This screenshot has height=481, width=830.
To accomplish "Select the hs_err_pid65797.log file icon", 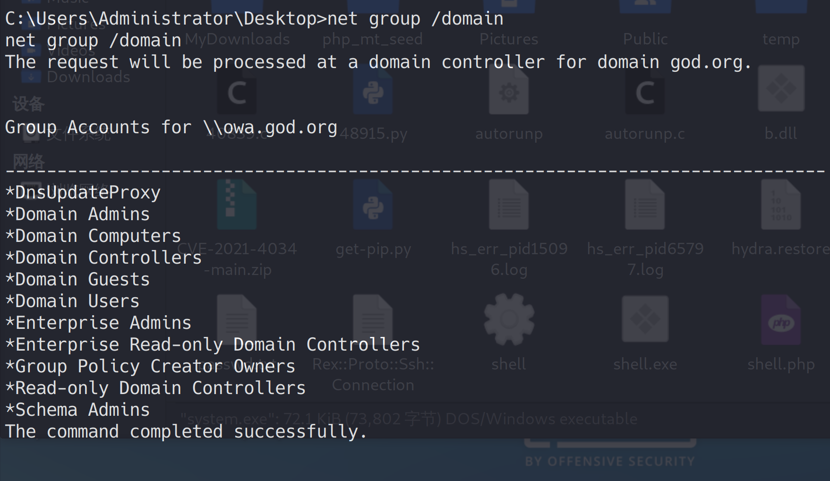I will (x=645, y=206).
